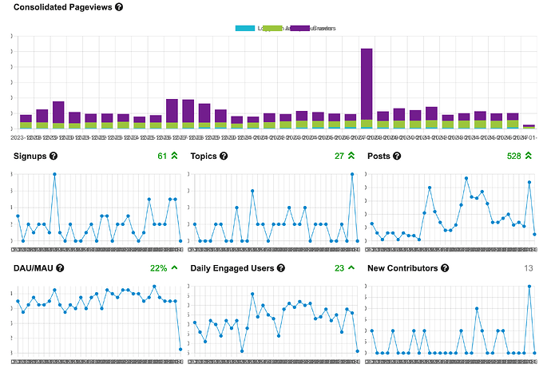The image size is (551, 376).
Task: Click the Topics total value 27
Action: (x=339, y=156)
